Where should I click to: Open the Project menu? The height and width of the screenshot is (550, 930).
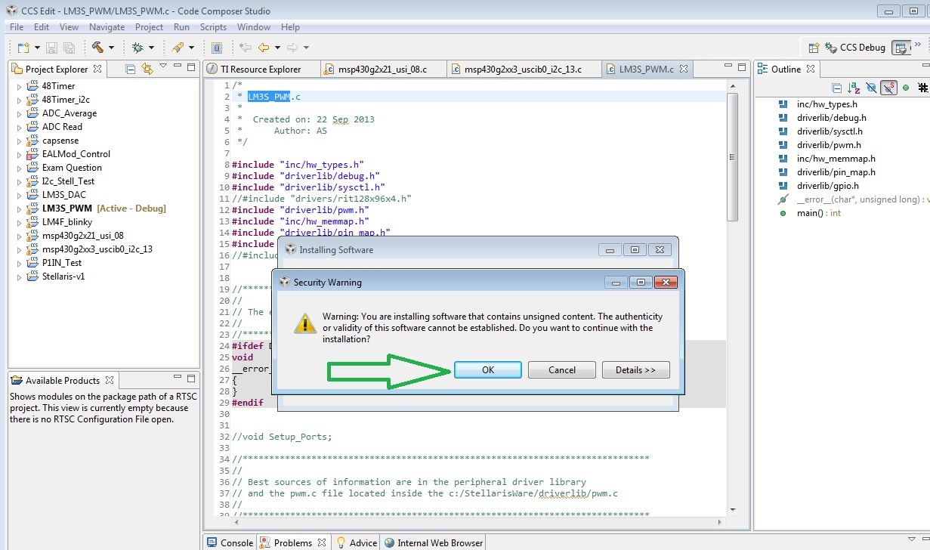[x=149, y=27]
